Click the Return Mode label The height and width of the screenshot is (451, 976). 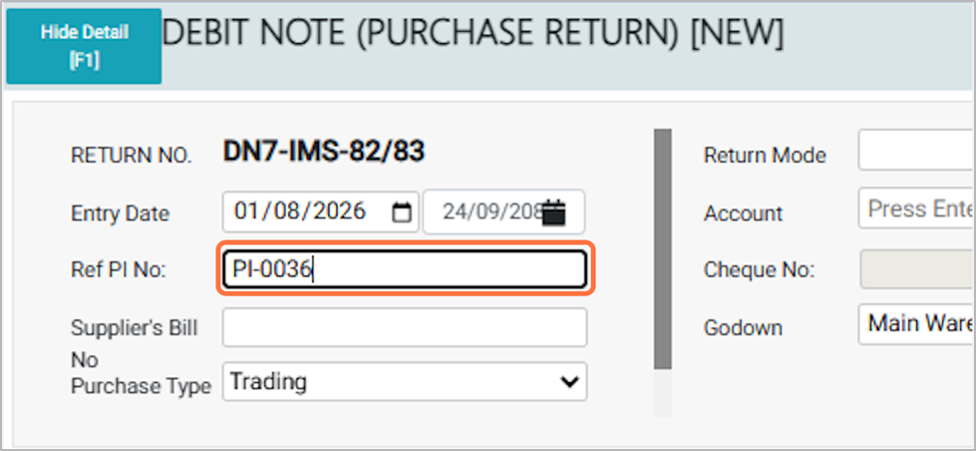pos(765,155)
